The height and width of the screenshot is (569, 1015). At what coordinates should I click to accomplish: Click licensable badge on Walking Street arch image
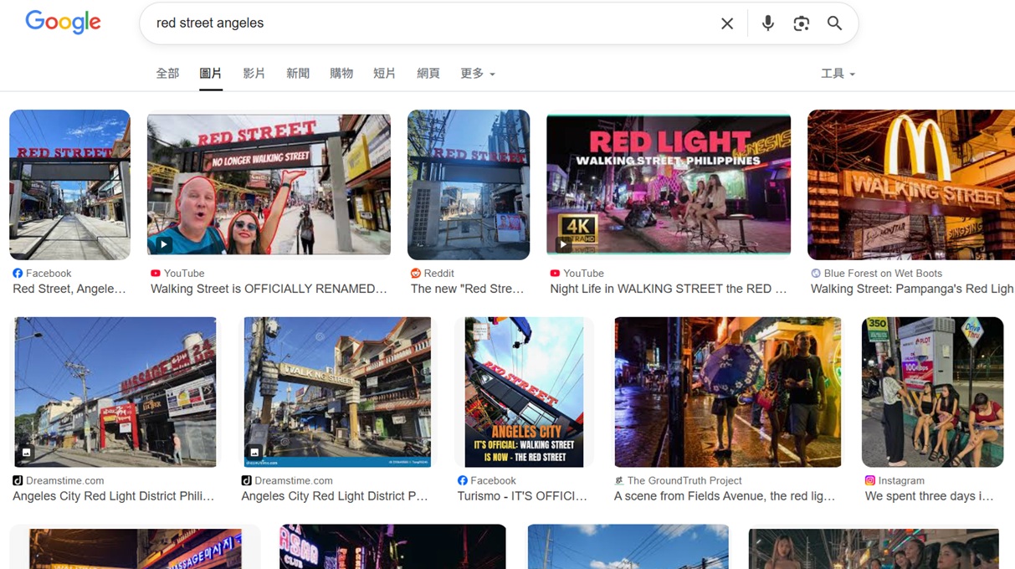coord(255,453)
